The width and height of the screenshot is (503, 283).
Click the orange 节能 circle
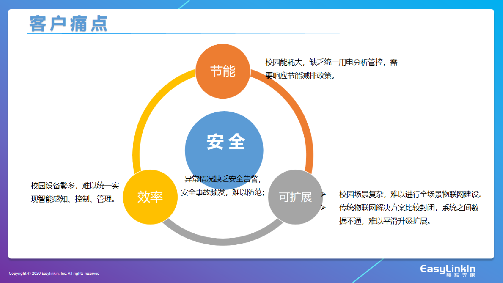click(223, 71)
